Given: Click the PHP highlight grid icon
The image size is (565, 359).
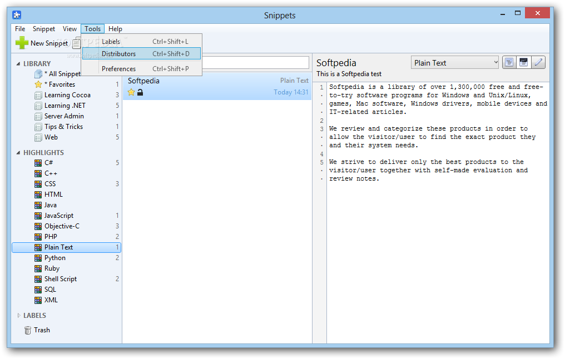Looking at the screenshot, I should coord(38,237).
